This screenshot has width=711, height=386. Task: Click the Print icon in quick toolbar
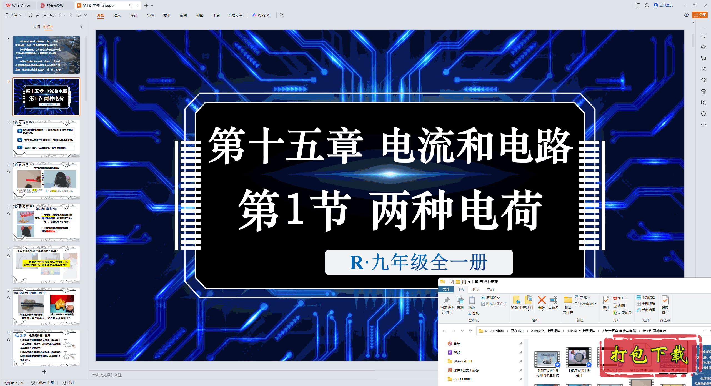coord(45,15)
